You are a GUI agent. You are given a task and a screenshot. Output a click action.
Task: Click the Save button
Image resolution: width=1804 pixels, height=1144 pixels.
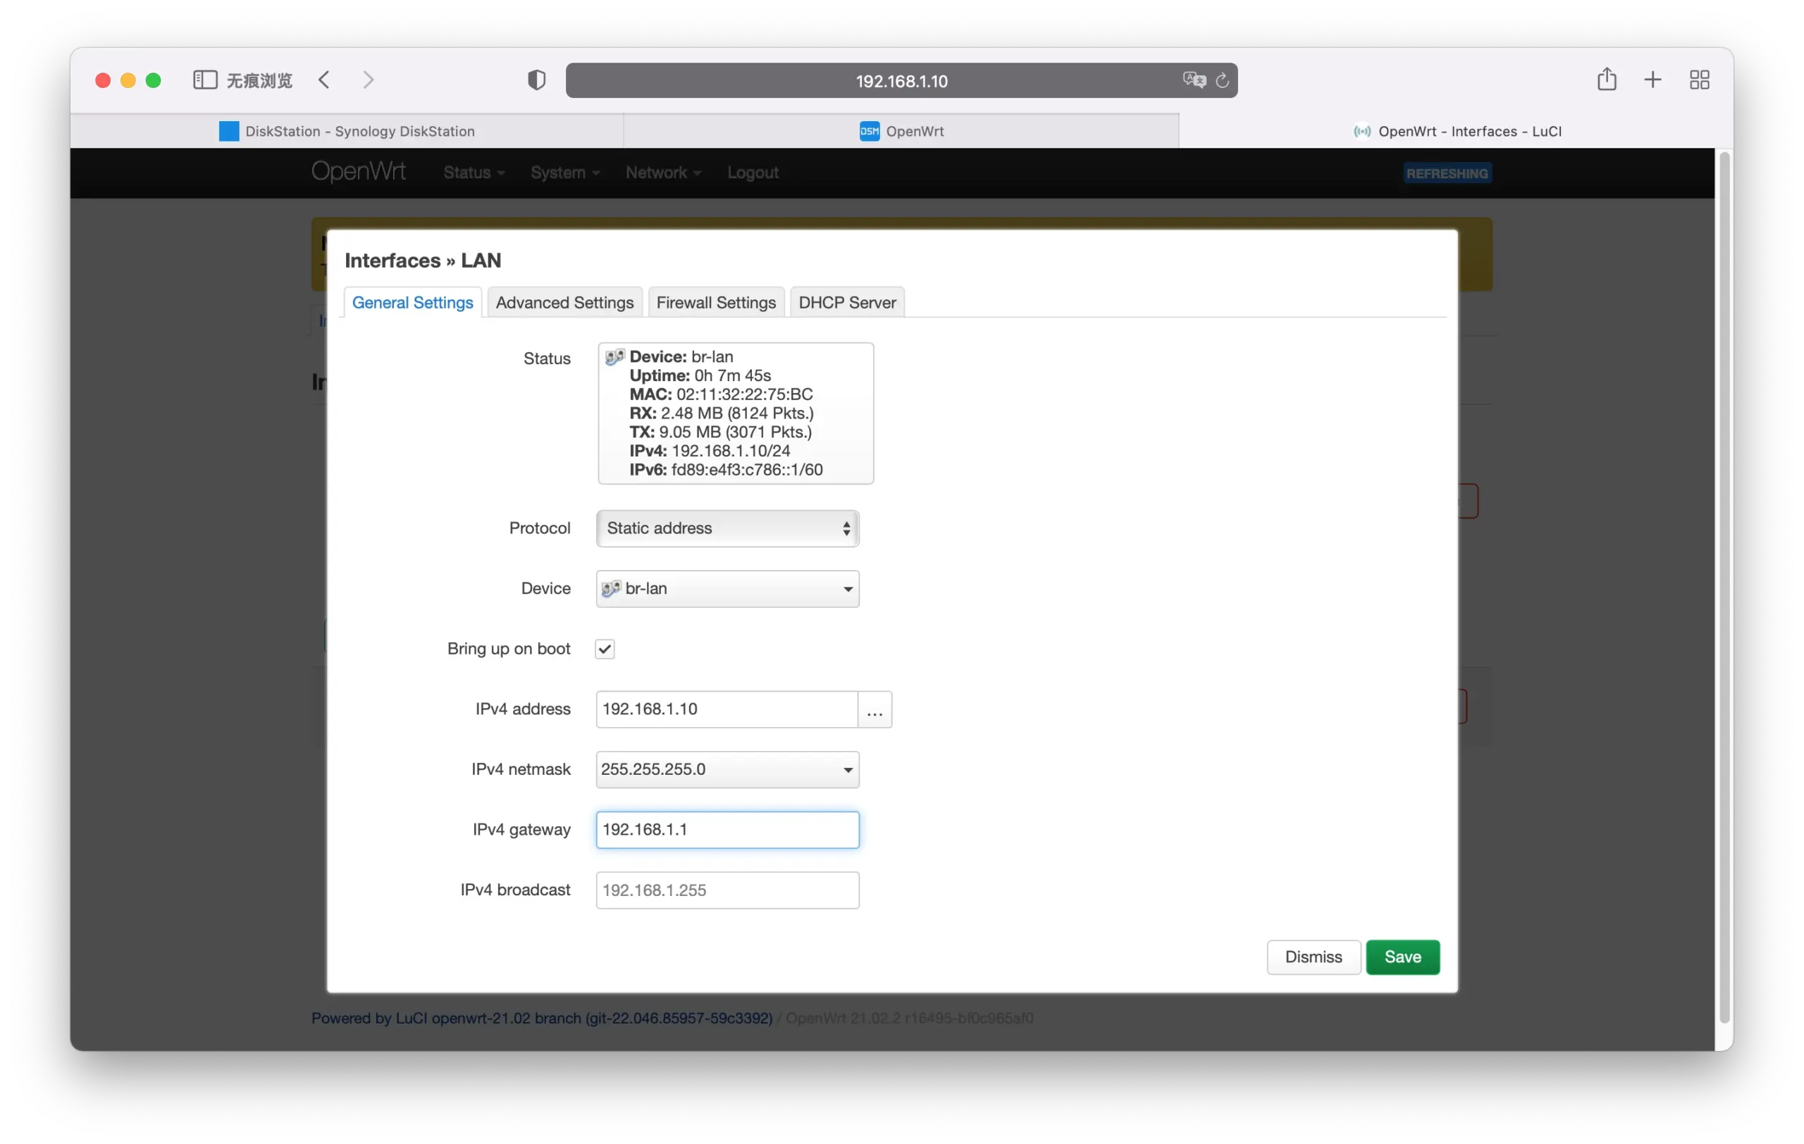1402,957
